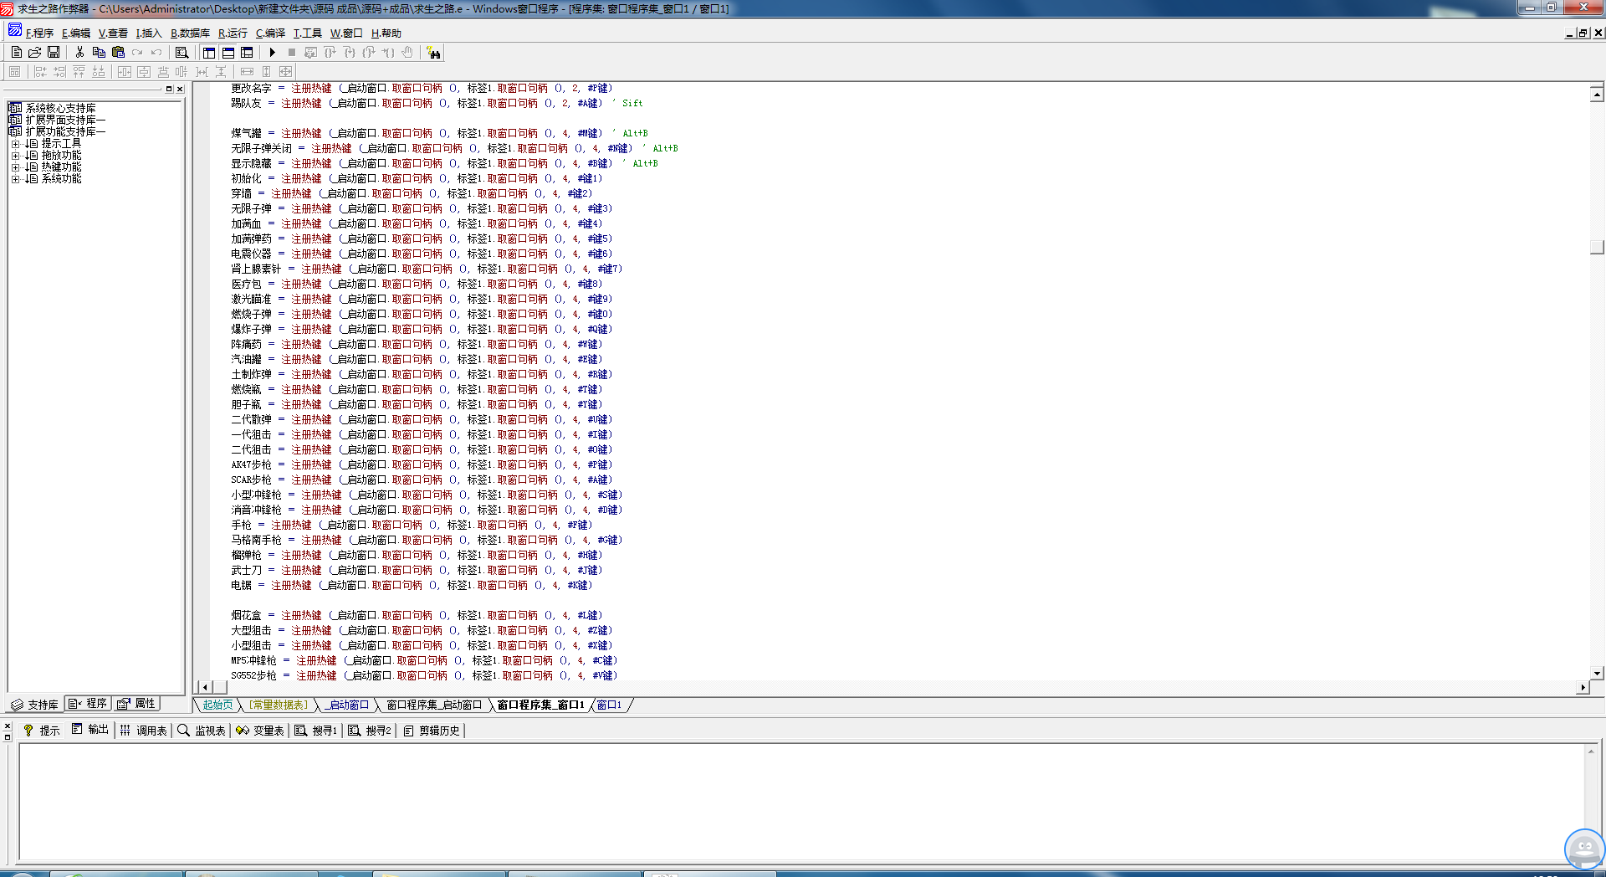Switch to the 起始页 tab

tap(217, 705)
